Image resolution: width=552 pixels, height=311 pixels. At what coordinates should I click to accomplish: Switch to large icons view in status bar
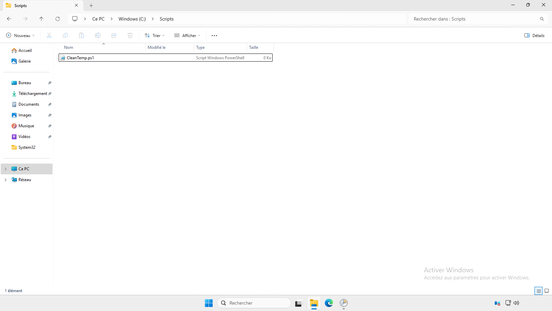coord(547,291)
